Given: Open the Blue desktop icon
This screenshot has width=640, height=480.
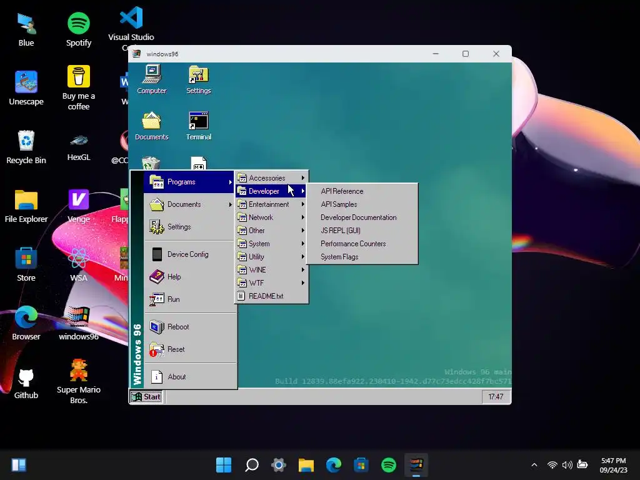Looking at the screenshot, I should [x=26, y=29].
